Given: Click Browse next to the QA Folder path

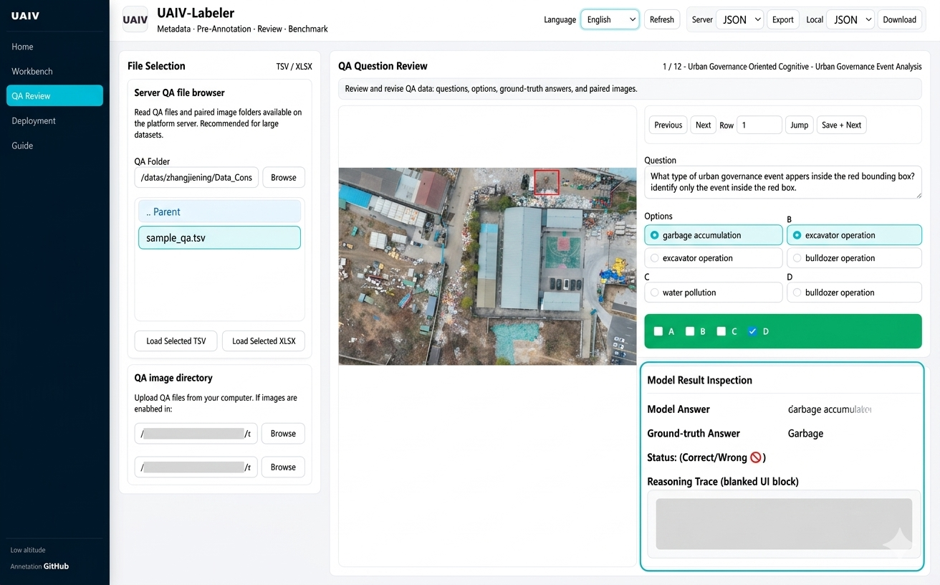Looking at the screenshot, I should pos(283,177).
